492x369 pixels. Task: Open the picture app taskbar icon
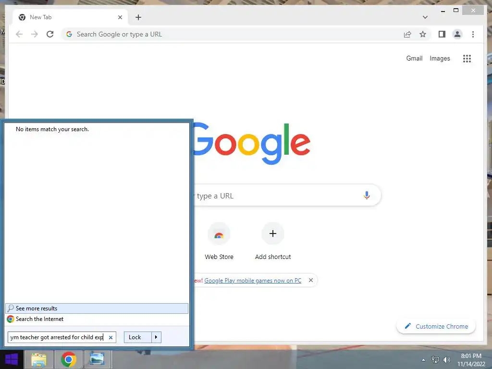pyautogui.click(x=97, y=359)
